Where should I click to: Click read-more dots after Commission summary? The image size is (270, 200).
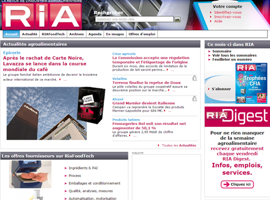172,70
